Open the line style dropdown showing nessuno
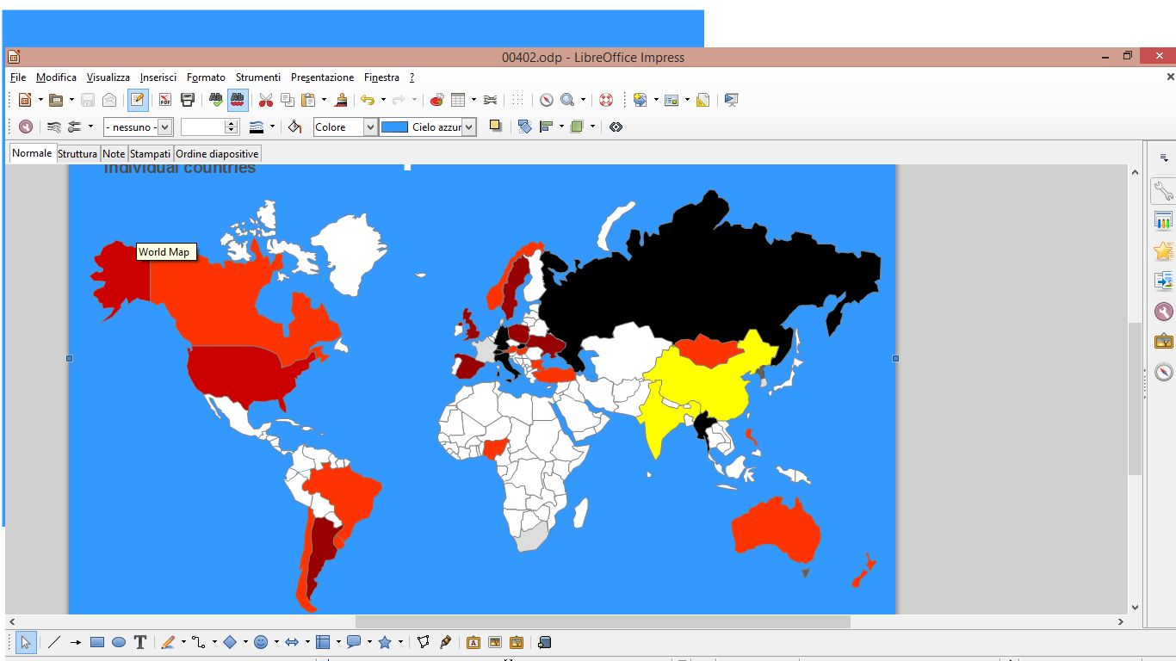This screenshot has height=661, width=1176. [x=138, y=127]
